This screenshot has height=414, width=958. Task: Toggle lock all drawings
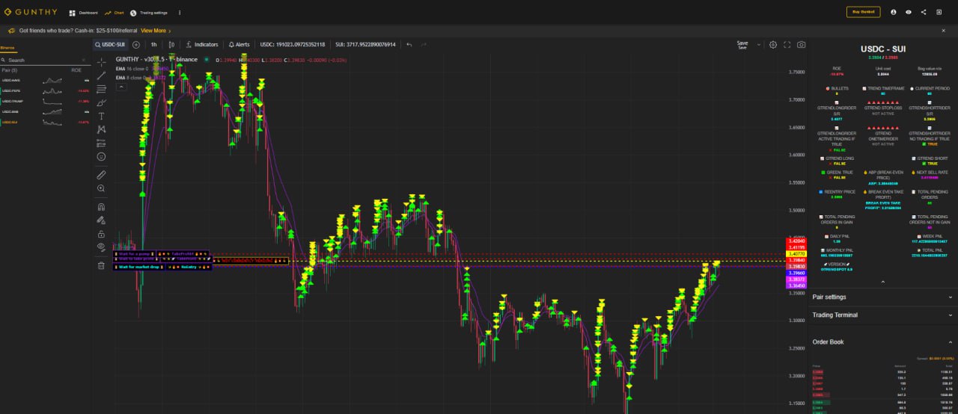pos(101,233)
